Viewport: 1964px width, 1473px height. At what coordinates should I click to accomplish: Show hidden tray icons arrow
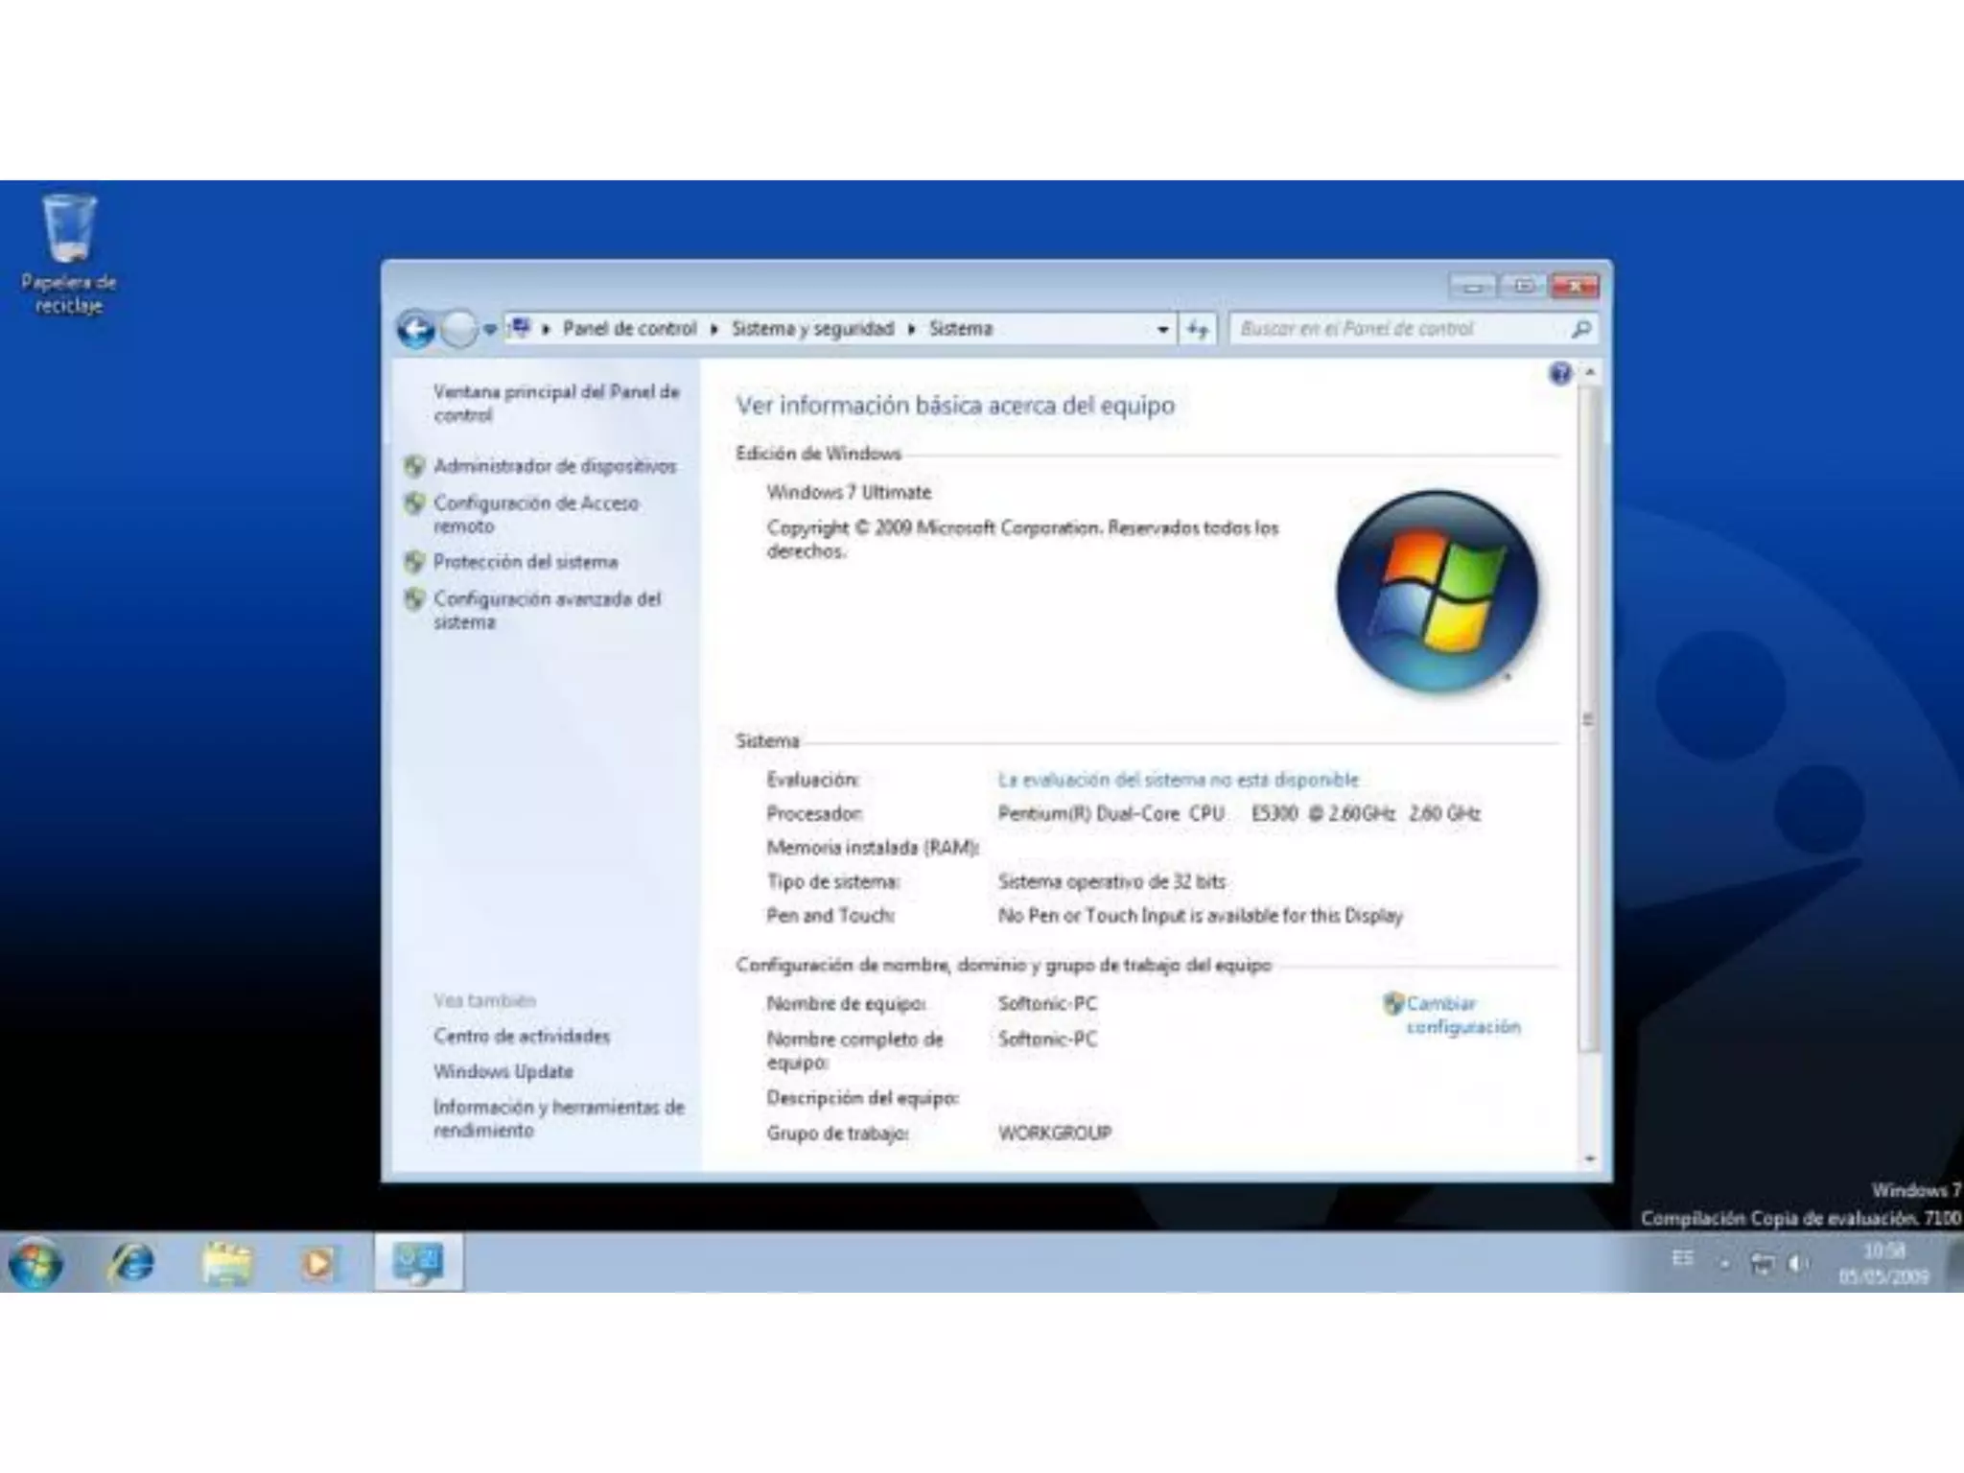coord(1724,1265)
